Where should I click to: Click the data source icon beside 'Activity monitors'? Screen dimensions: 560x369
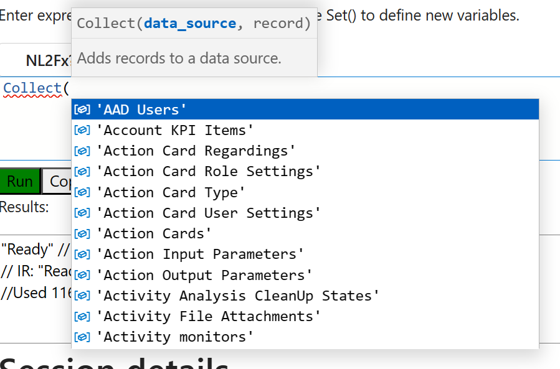click(x=82, y=336)
